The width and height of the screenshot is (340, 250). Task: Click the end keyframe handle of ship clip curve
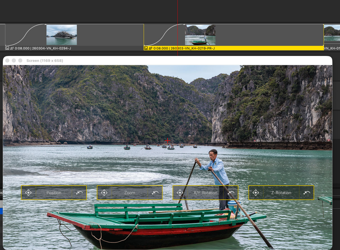click(45, 25)
